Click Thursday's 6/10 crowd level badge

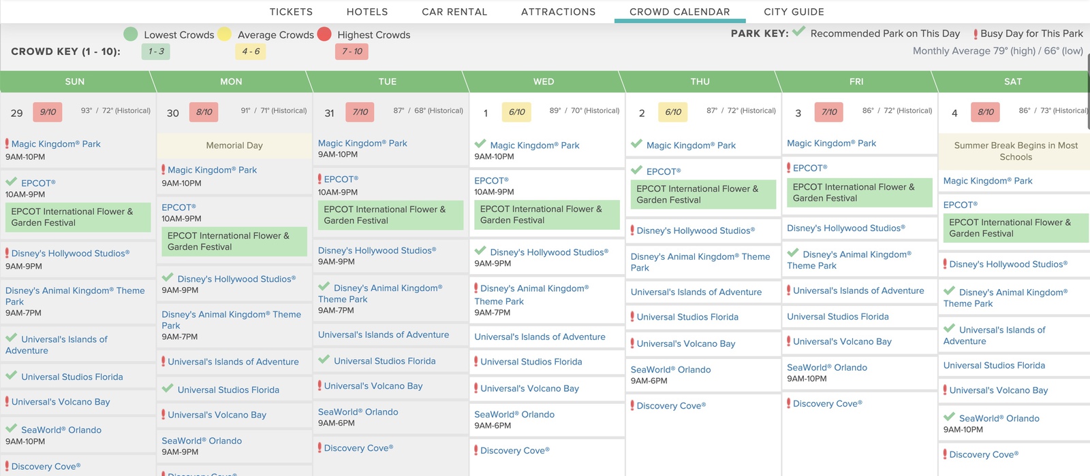[x=673, y=112]
